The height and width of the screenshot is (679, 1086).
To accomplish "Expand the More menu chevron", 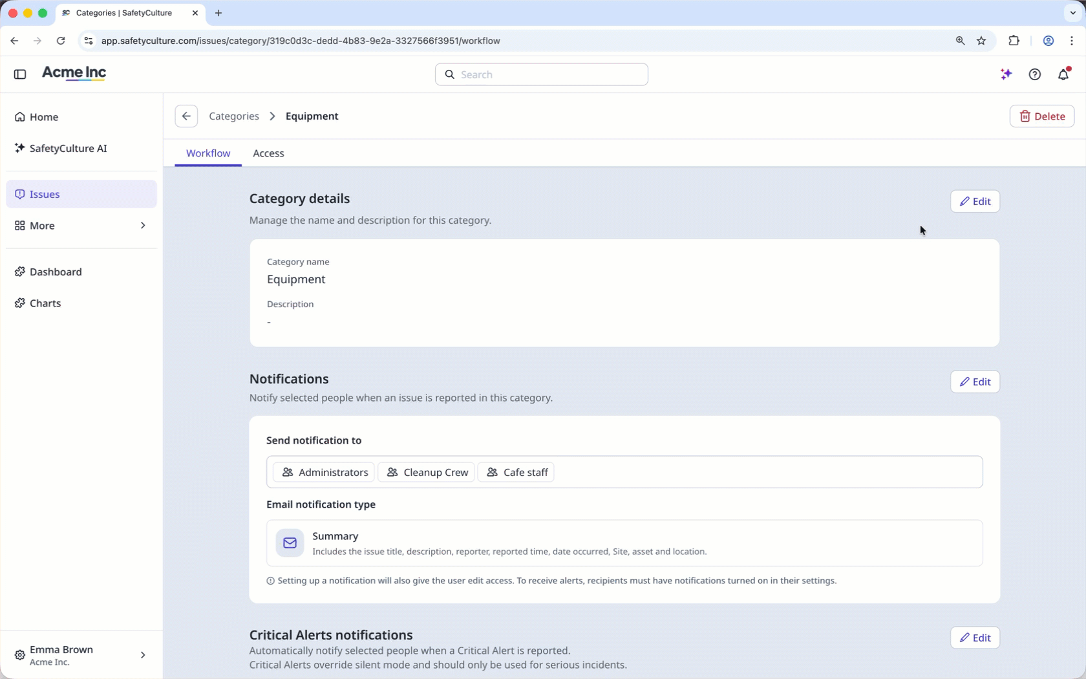I will [x=143, y=226].
